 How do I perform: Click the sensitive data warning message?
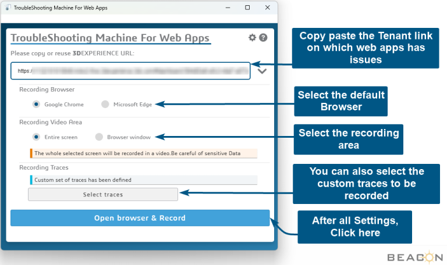pos(144,153)
